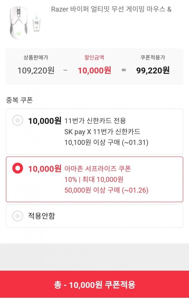Image resolution: width=189 pixels, height=299 pixels.
Task: Select the 11번가 신한카드 전용 coupon radio button
Action: click(18, 120)
